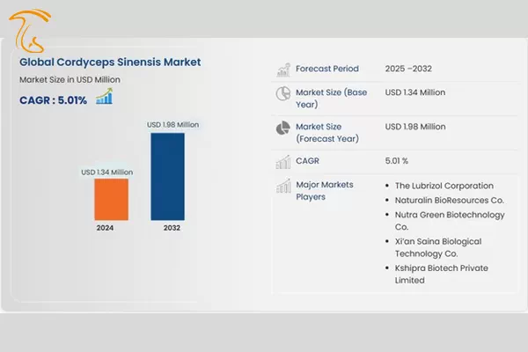Click the Forecast Period chart icon
Screen dimensions: 528x352
[x=283, y=70]
